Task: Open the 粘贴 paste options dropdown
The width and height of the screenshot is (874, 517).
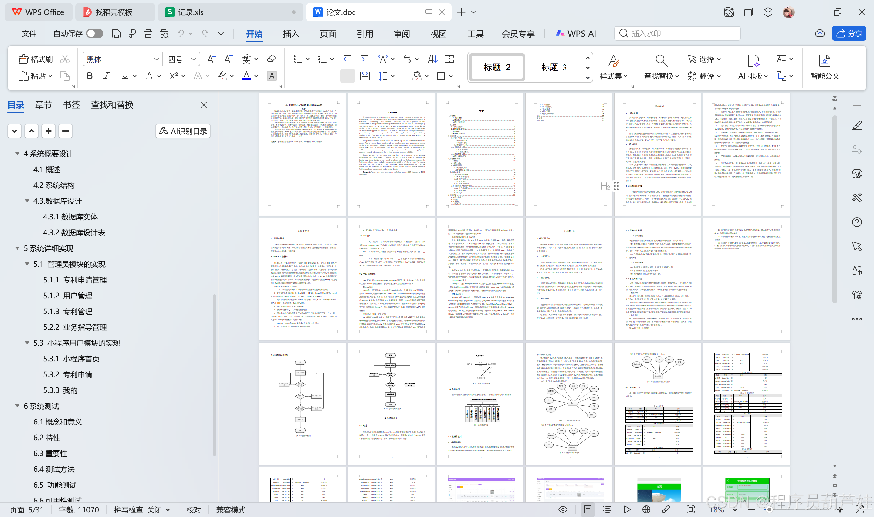Action: coord(50,76)
